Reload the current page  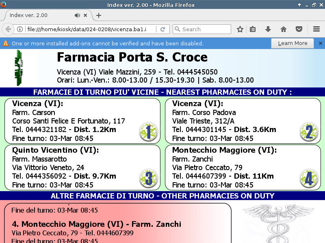coord(162,29)
